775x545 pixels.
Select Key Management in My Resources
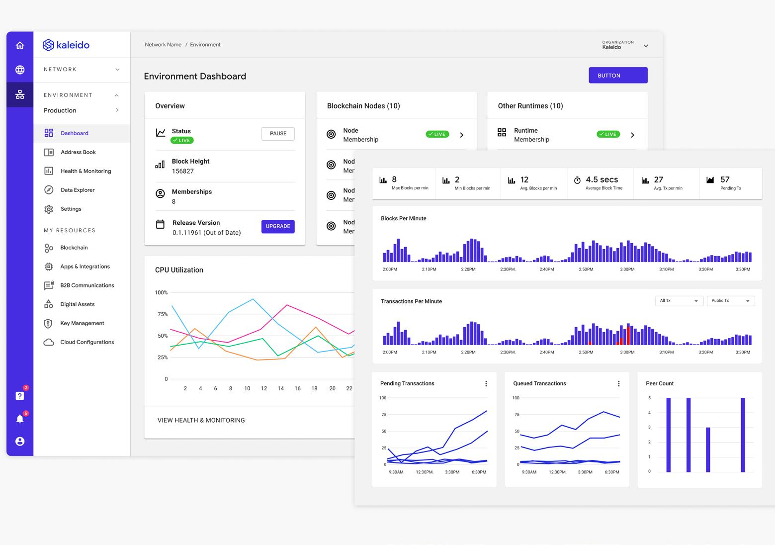point(82,323)
